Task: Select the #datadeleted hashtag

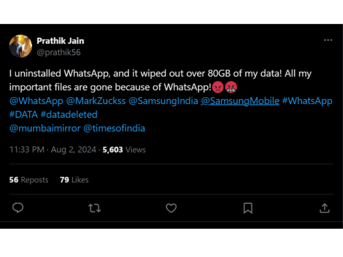Action: [x=69, y=115]
